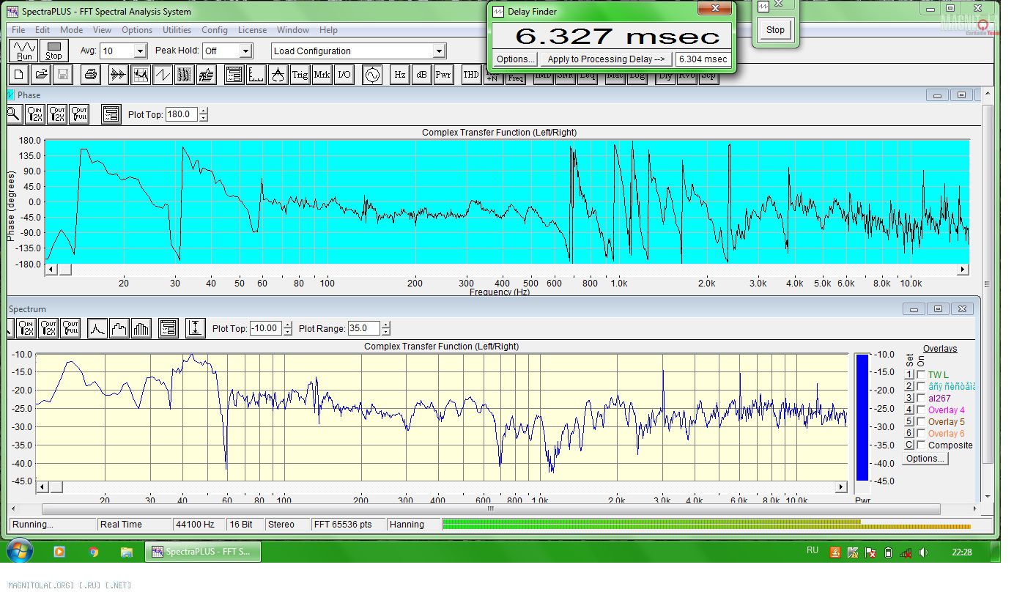Zoom in 2X on the Phase plot
This screenshot has width=1014, height=592.
point(35,114)
